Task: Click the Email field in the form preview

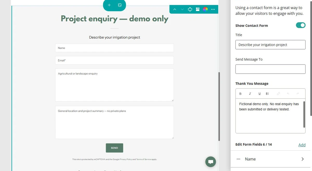Action: click(114, 60)
